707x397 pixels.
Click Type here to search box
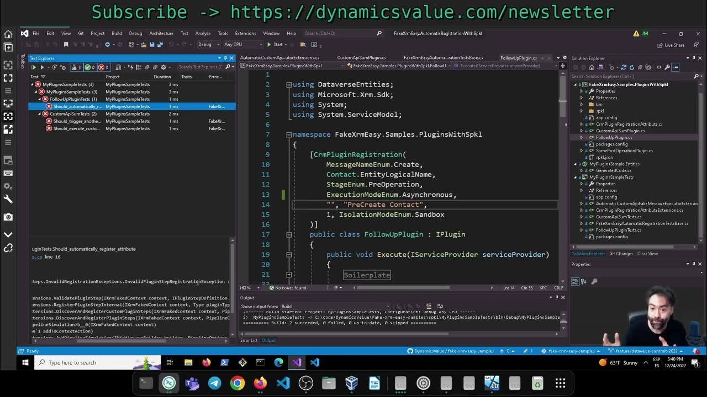click(97, 362)
